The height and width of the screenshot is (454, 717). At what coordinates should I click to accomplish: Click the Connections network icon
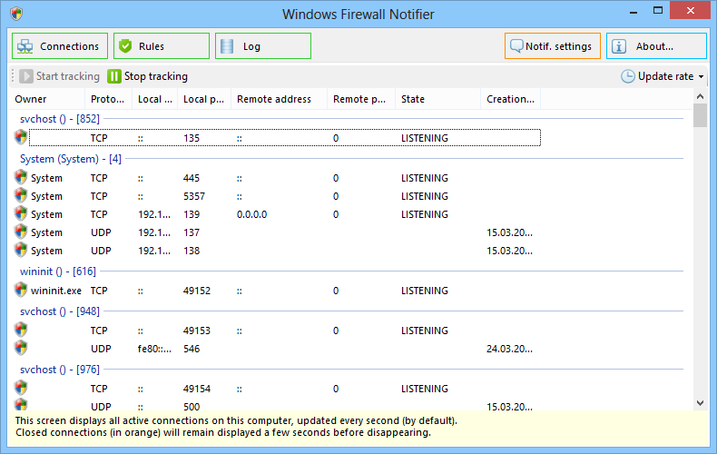pos(25,46)
